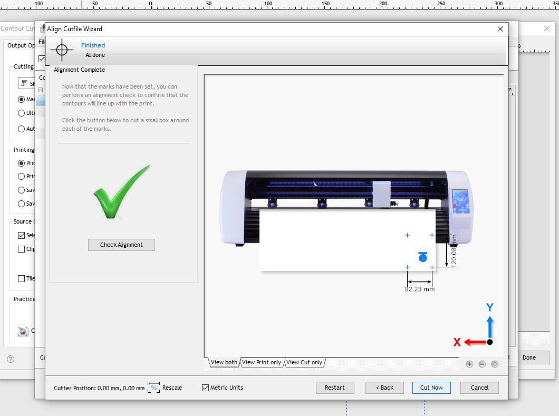Select the second 'Sav' printing radio option
This screenshot has width=559, height=416.
pos(22,204)
